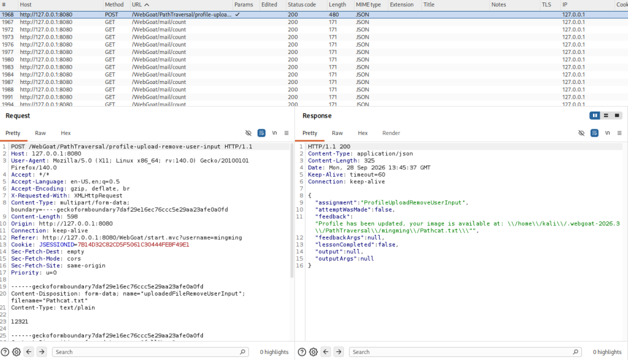This screenshot has width=628, height=360.
Task: Focus the Request search input field
Action: pyautogui.click(x=150, y=352)
